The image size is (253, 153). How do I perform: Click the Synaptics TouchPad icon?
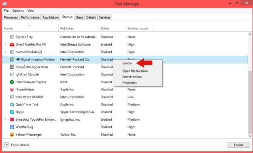point(12,119)
